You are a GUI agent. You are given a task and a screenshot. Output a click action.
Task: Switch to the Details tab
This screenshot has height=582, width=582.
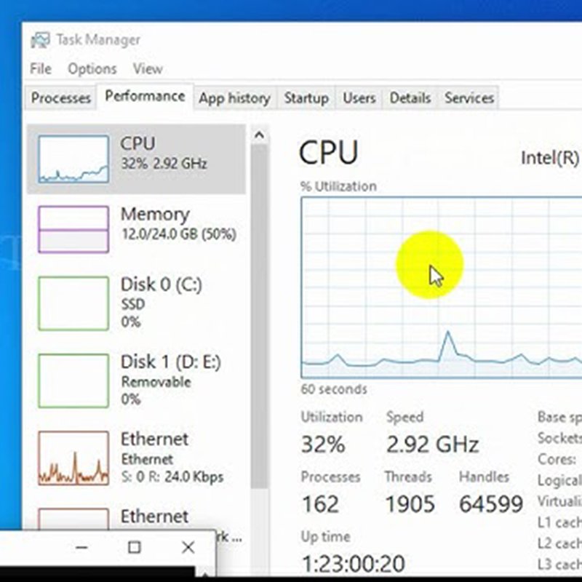point(410,98)
